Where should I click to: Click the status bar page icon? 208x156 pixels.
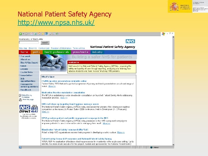[x=20, y=147]
